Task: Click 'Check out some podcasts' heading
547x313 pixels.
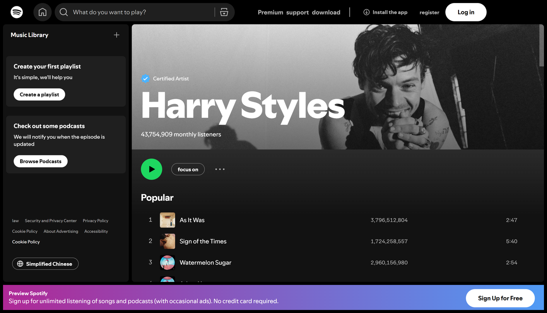Action: click(49, 126)
